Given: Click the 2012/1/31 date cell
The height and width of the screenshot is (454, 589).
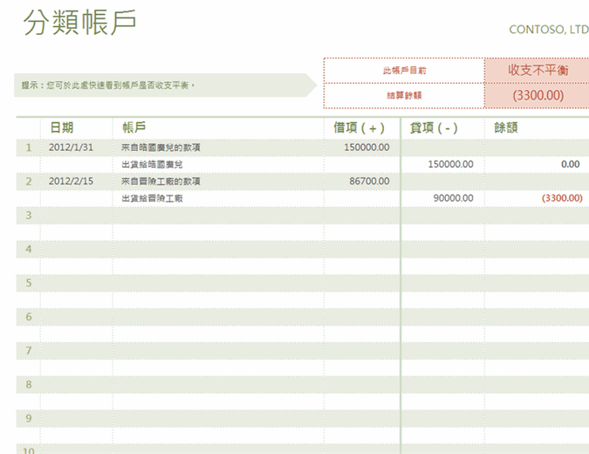Looking at the screenshot, I should (x=71, y=147).
